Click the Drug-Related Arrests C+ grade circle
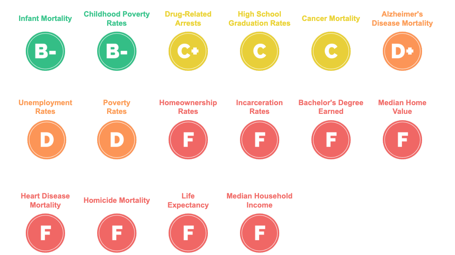455x255 pixels. pos(188,51)
